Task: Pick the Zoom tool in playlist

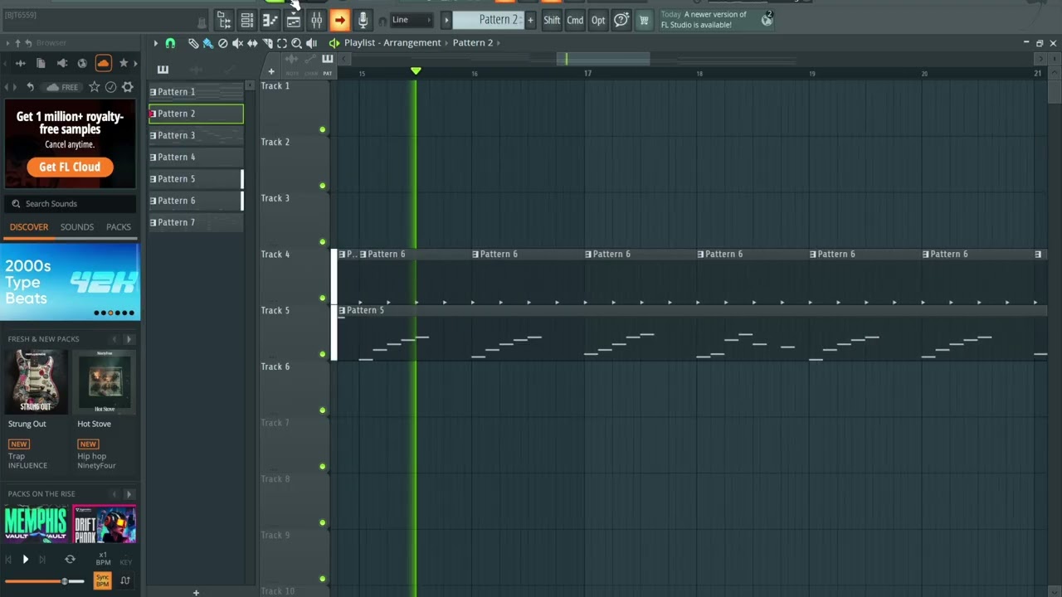Action: point(296,43)
